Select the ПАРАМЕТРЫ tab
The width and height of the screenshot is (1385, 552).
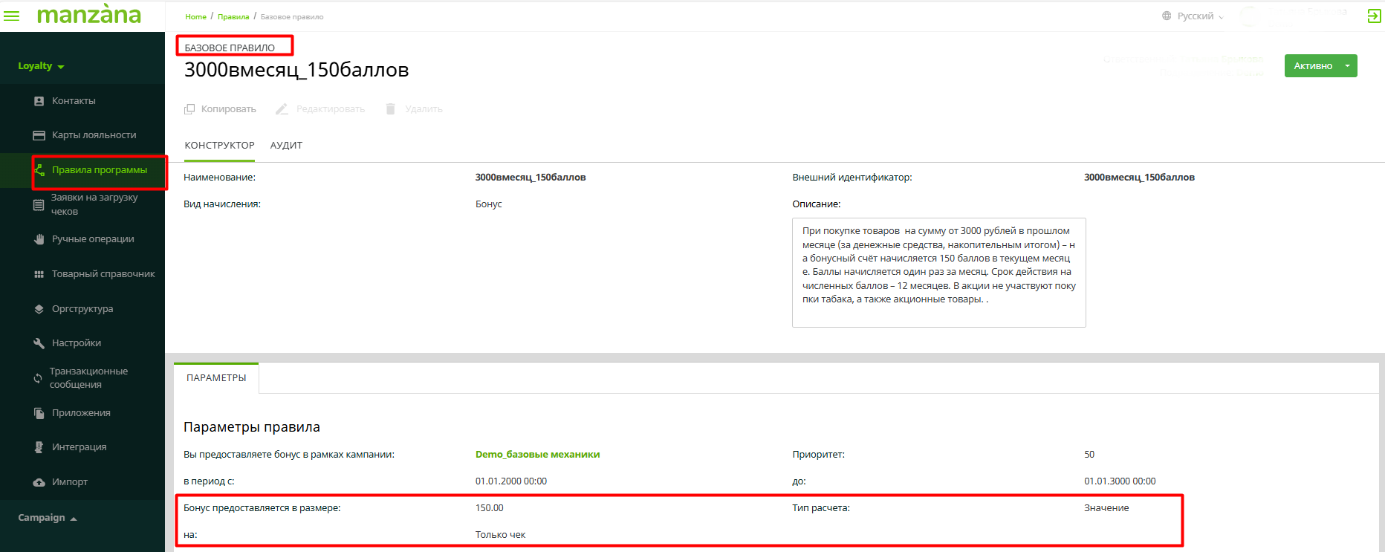point(216,378)
